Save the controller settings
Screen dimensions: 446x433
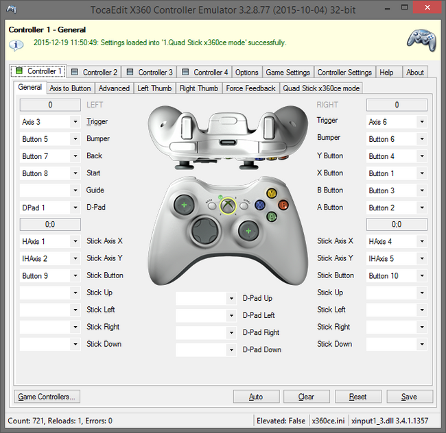[x=410, y=397]
